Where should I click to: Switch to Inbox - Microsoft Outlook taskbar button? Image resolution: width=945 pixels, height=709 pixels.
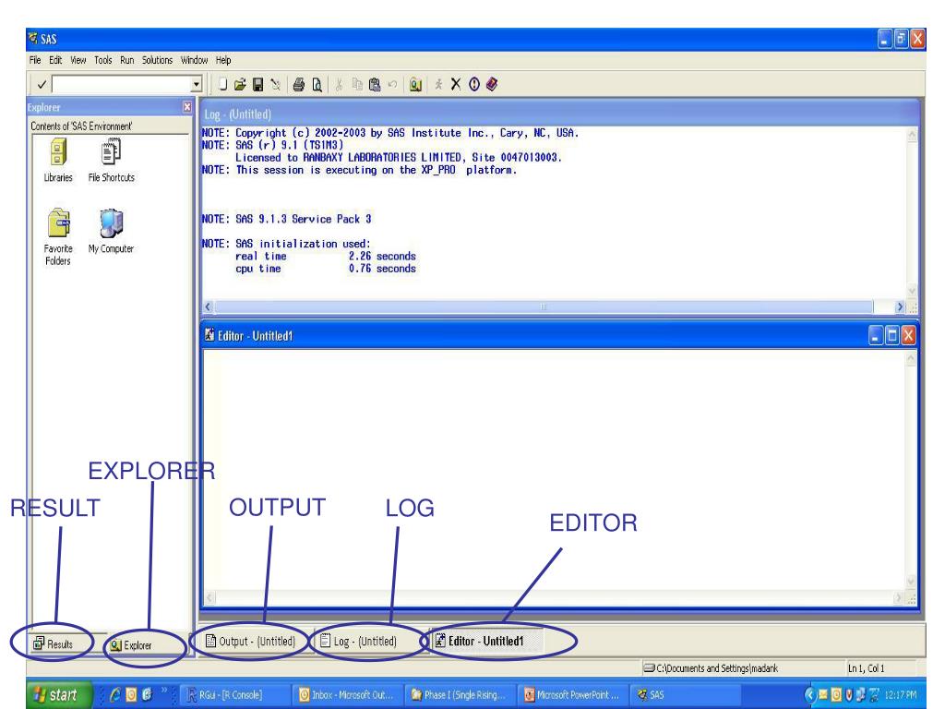point(347,694)
